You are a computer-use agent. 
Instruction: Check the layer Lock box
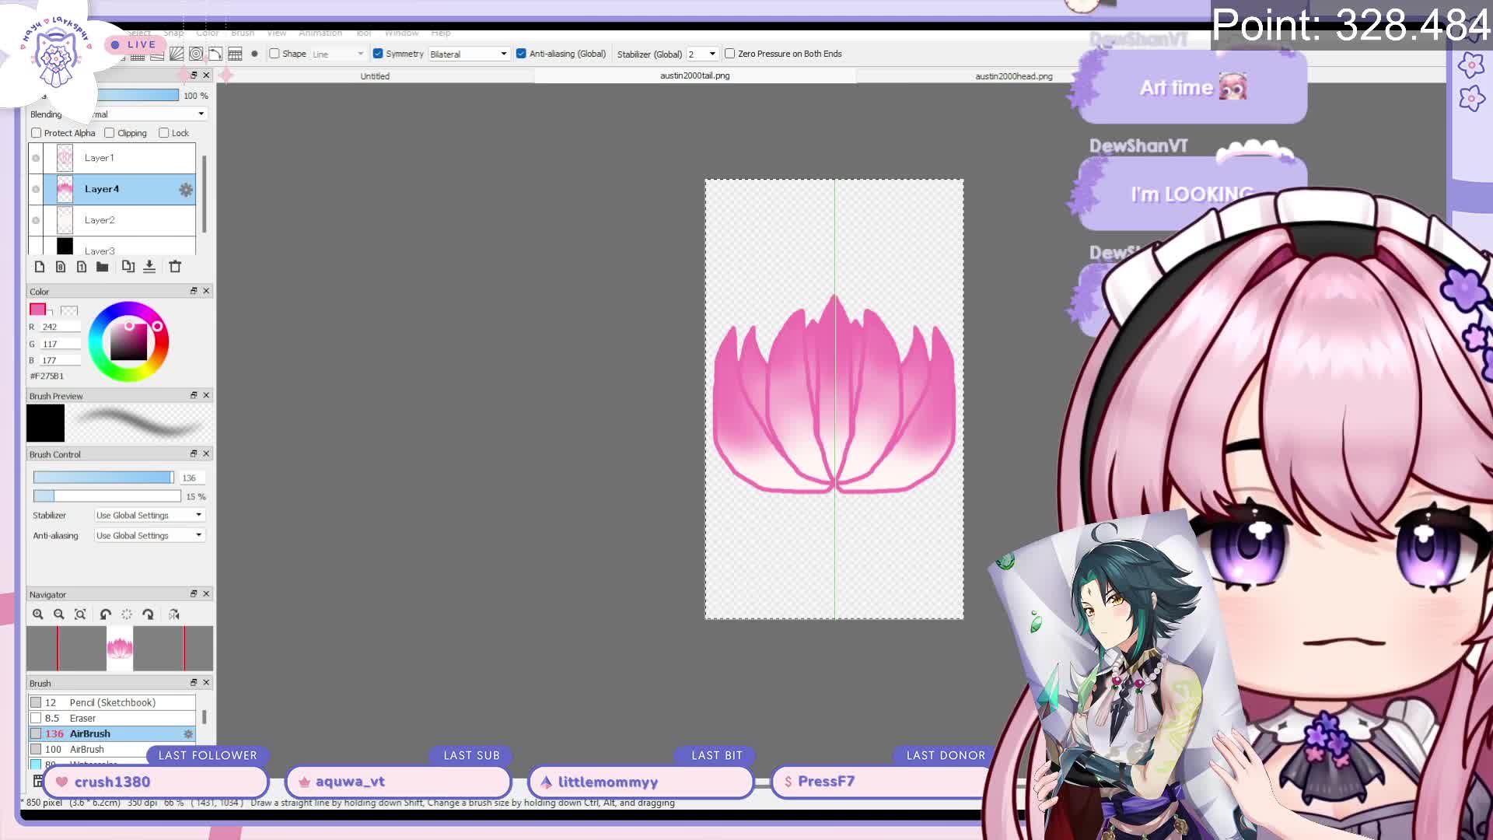pos(164,133)
